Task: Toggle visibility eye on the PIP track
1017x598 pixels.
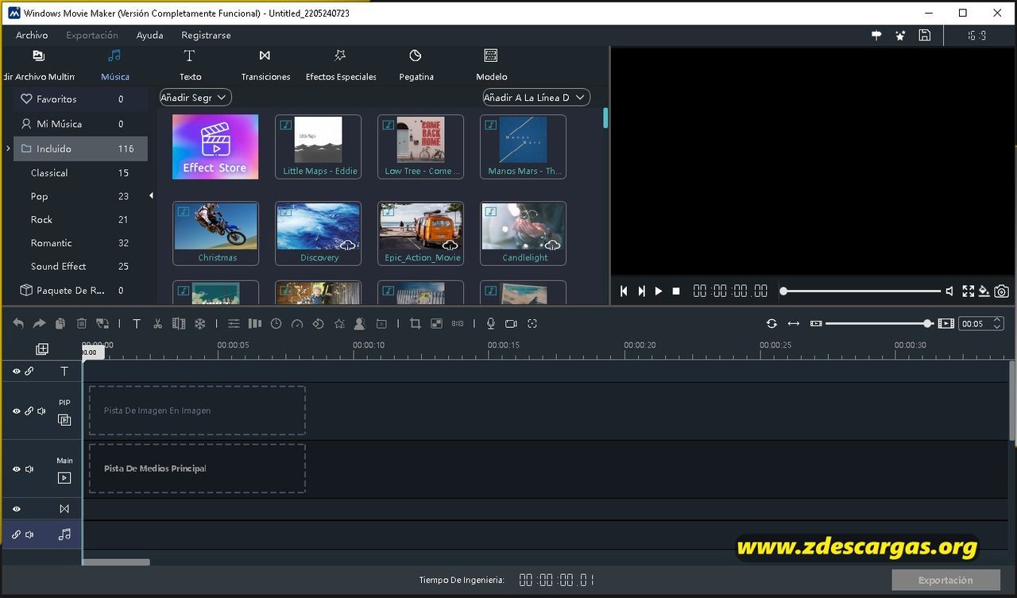Action: [x=16, y=411]
